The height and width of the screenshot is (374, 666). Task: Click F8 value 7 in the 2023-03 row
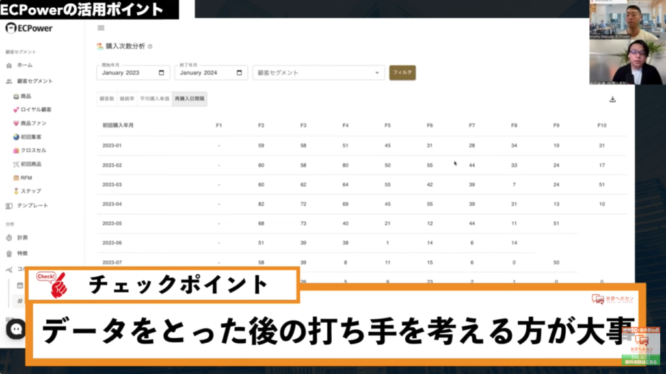(514, 185)
